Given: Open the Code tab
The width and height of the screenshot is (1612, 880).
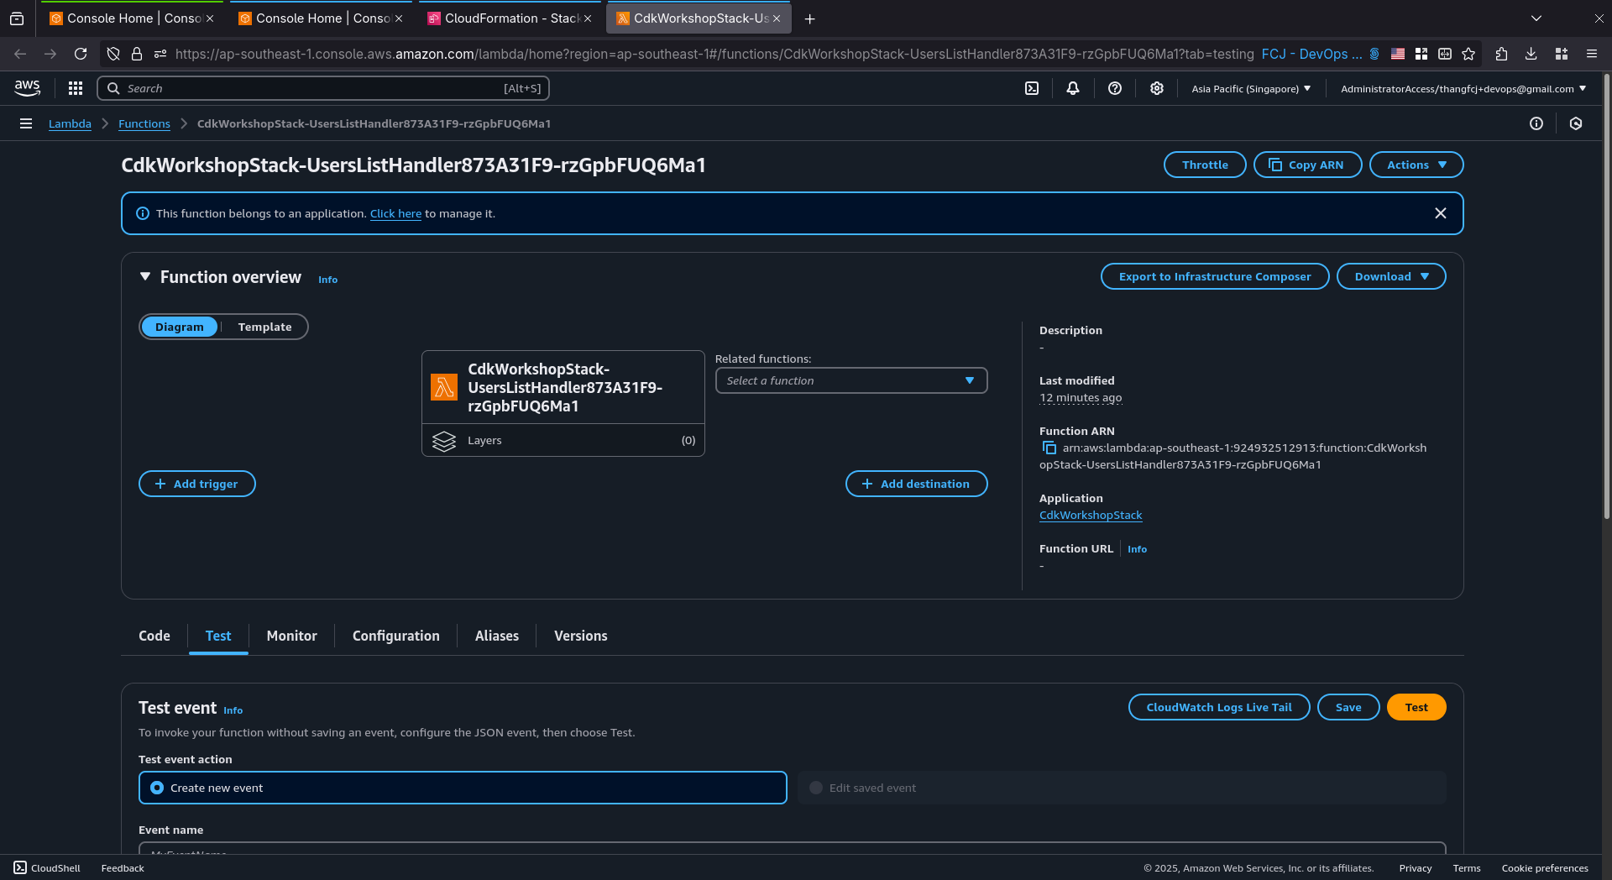Looking at the screenshot, I should 154,636.
